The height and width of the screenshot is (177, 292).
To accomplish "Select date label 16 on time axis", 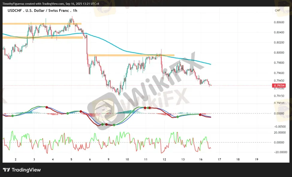I will pos(201,159).
